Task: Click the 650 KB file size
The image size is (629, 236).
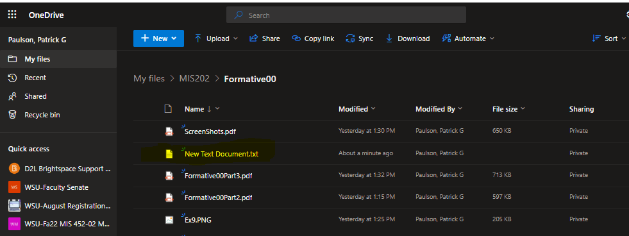Action: [501, 131]
